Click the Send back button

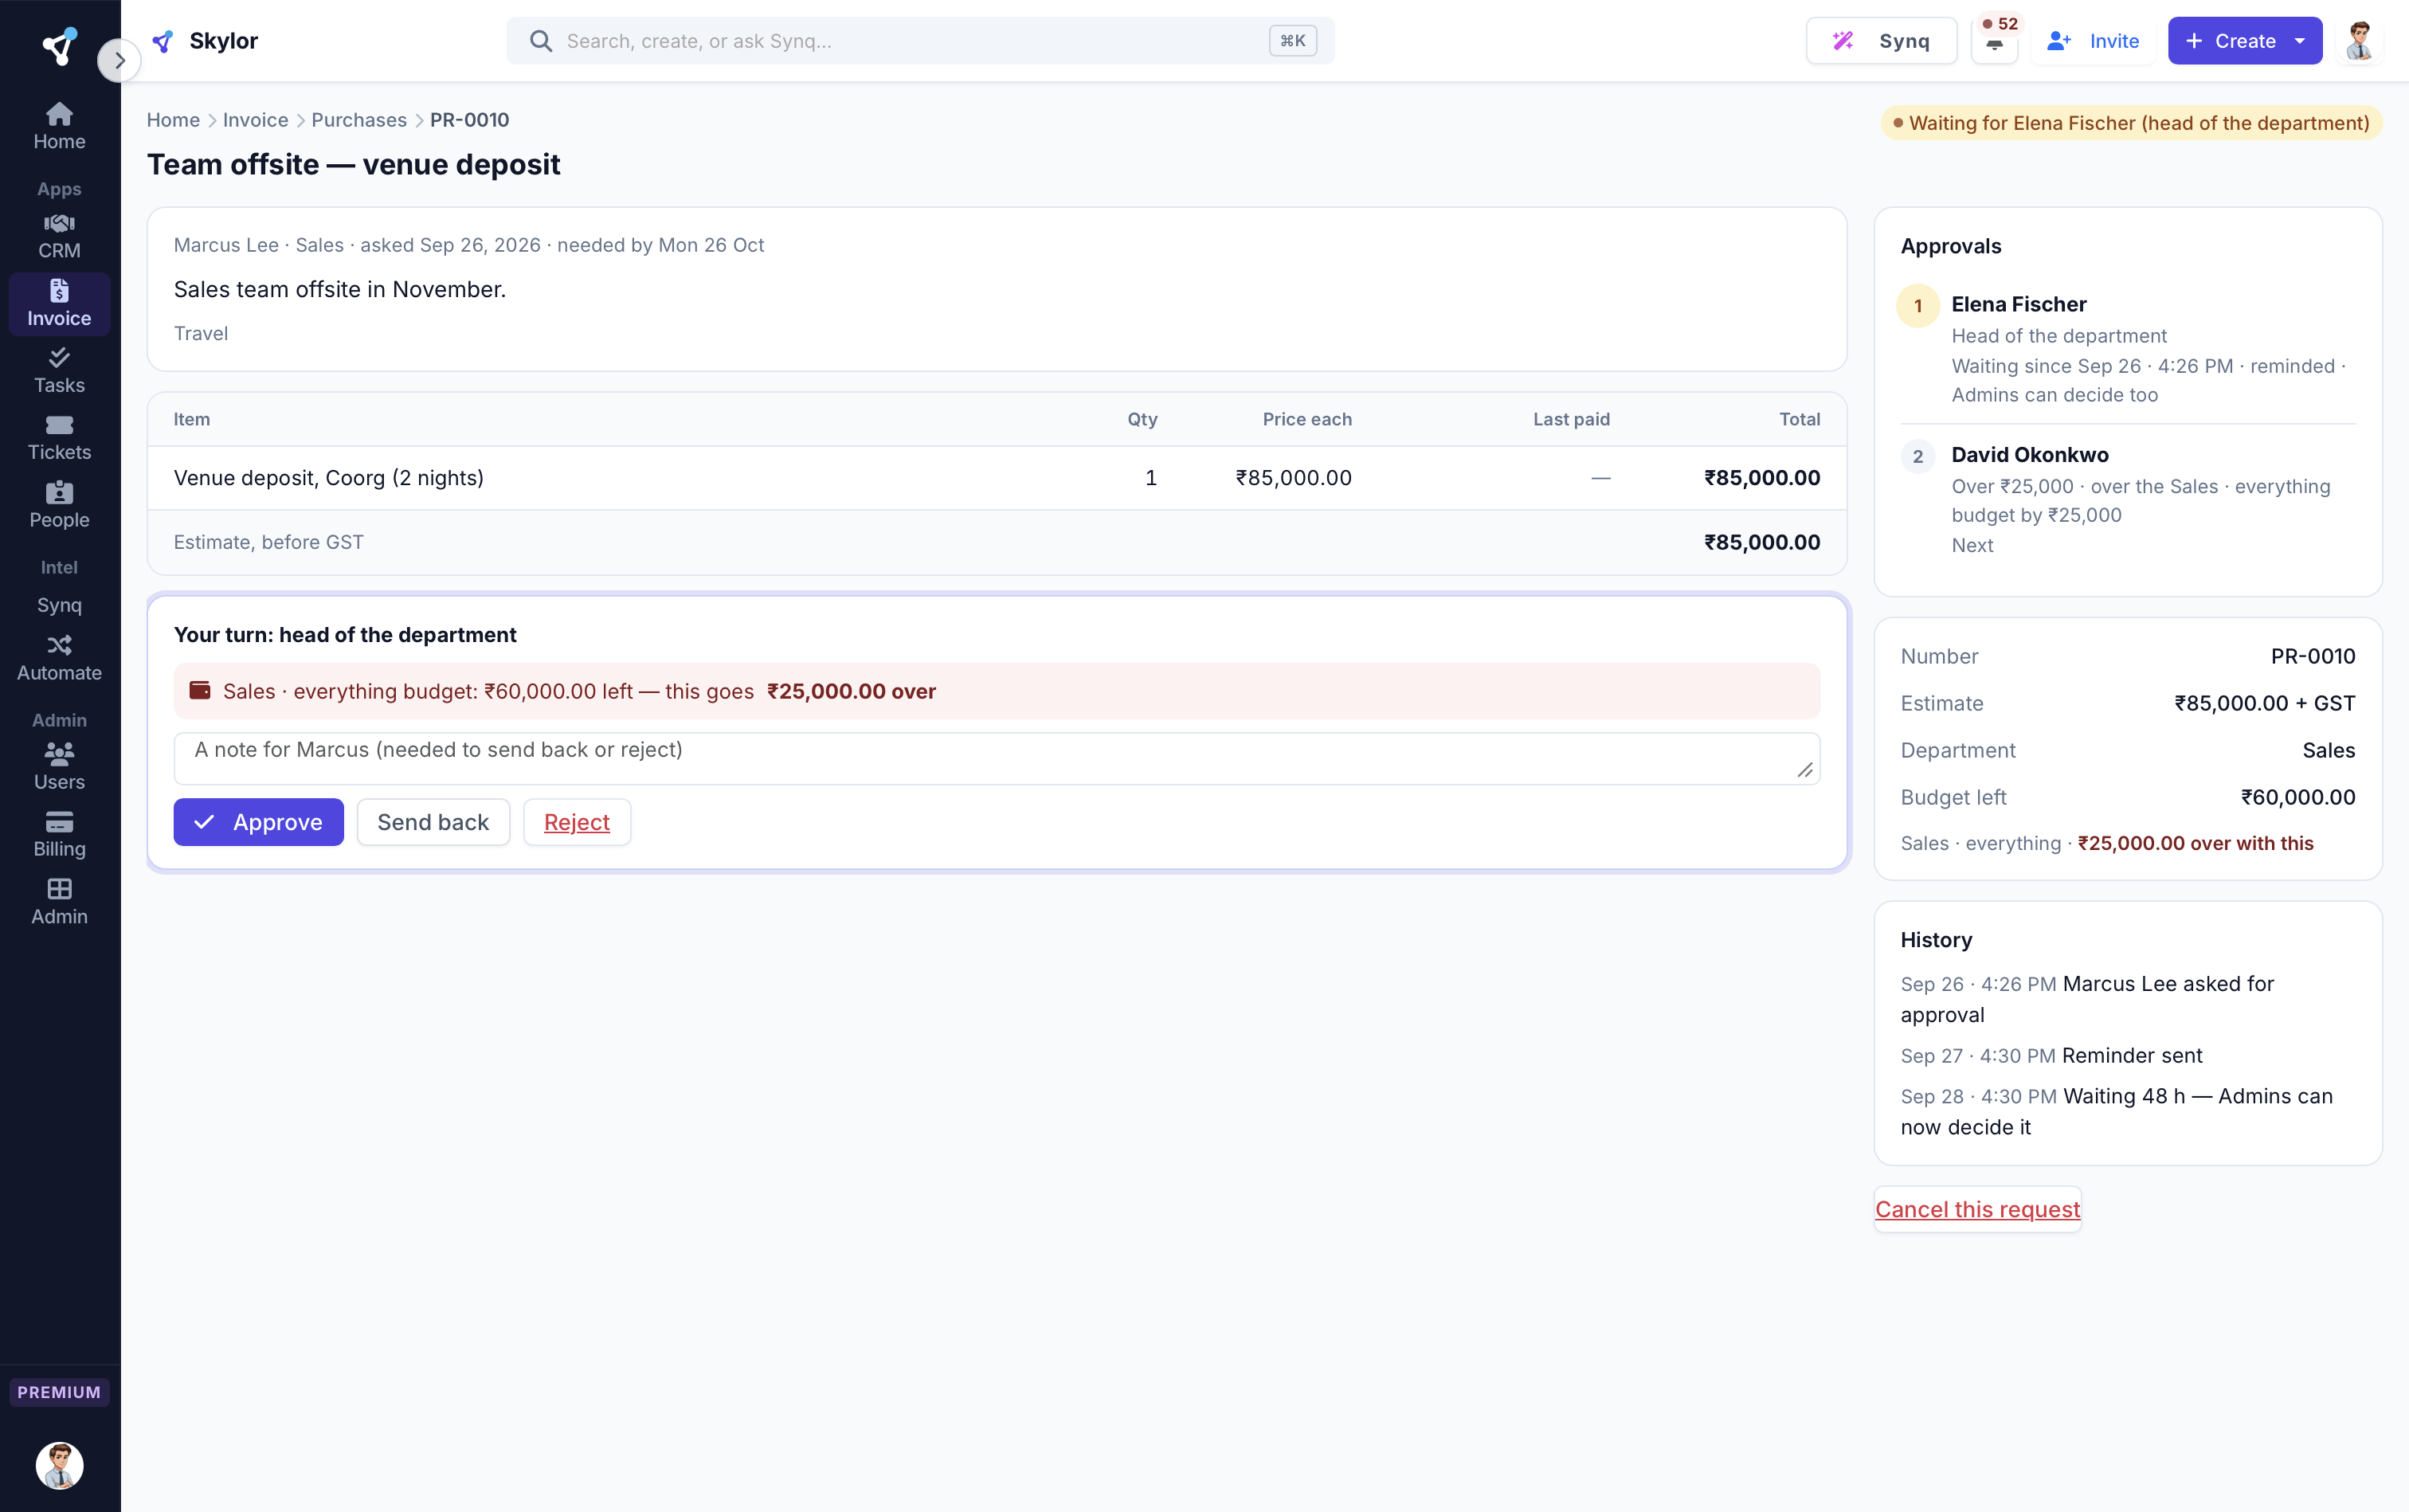(433, 822)
